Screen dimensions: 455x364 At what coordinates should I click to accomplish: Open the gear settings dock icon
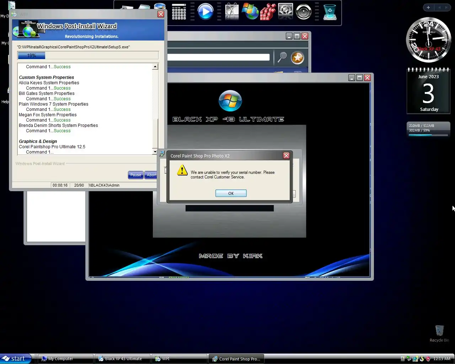tap(285, 11)
